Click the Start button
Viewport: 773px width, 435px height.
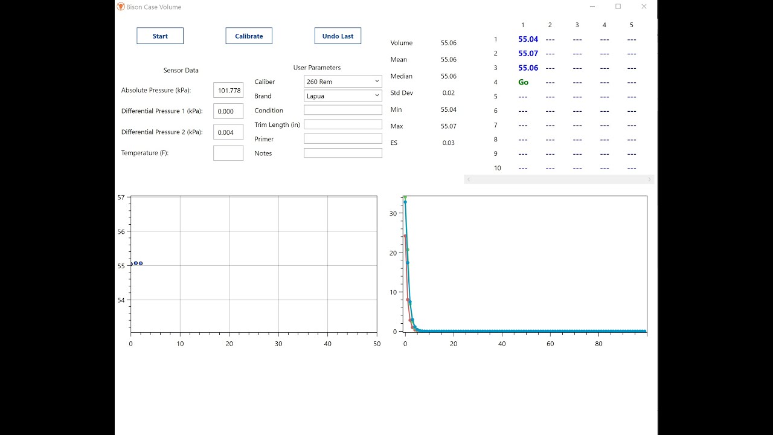coord(160,36)
